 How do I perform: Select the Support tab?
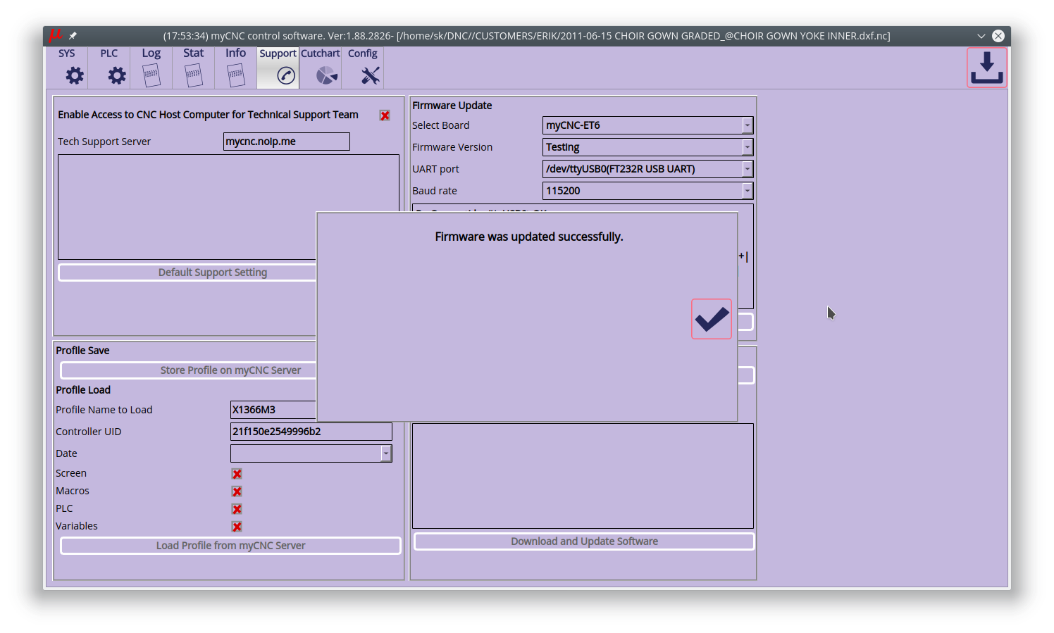pos(278,68)
